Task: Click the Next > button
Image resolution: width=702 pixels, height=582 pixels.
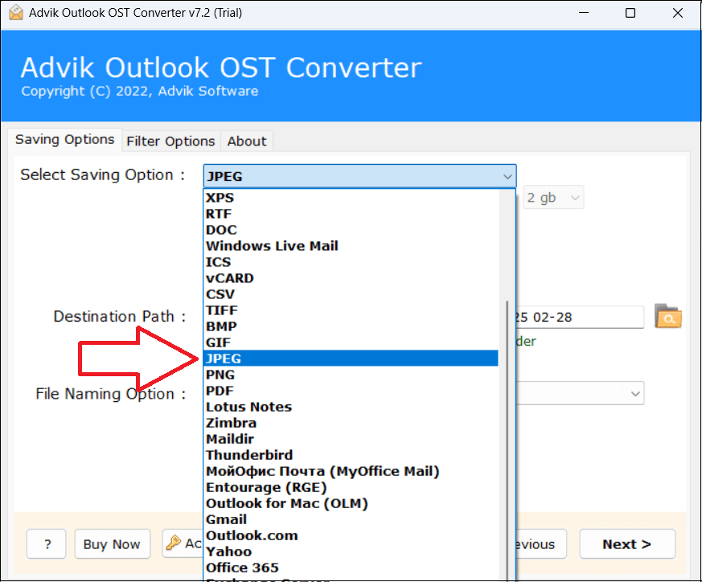Action: (626, 544)
